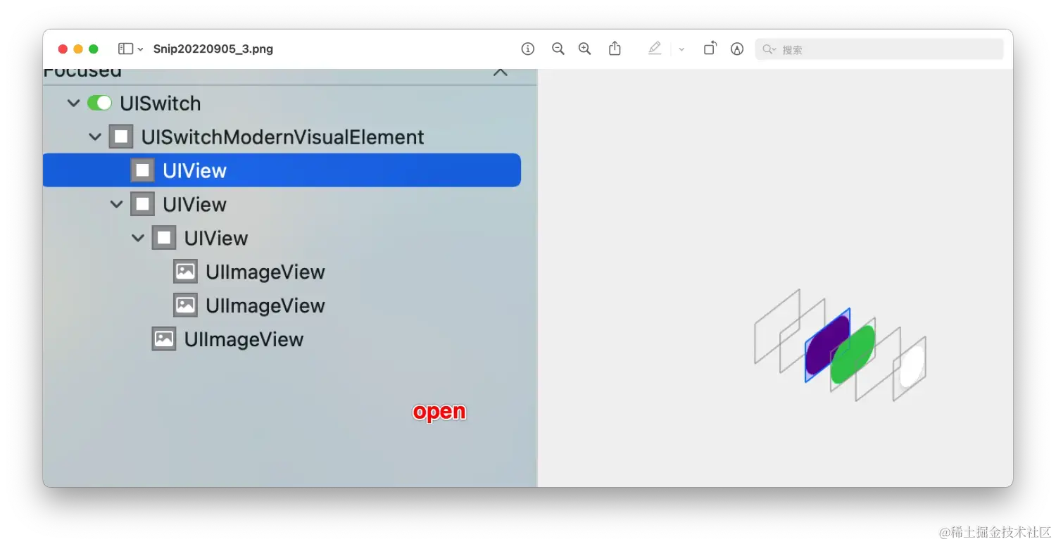Select the highlighted blue UIView row
The height and width of the screenshot is (544, 1056).
click(282, 170)
